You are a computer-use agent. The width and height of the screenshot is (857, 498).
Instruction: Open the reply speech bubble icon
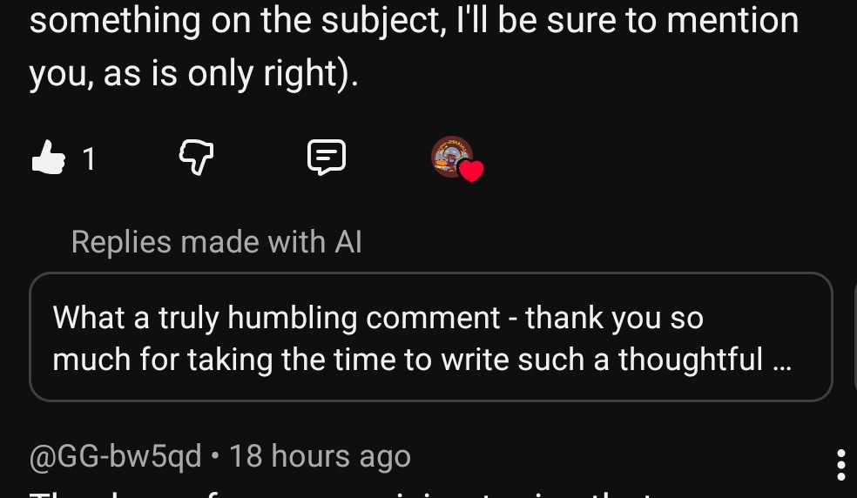click(x=327, y=158)
